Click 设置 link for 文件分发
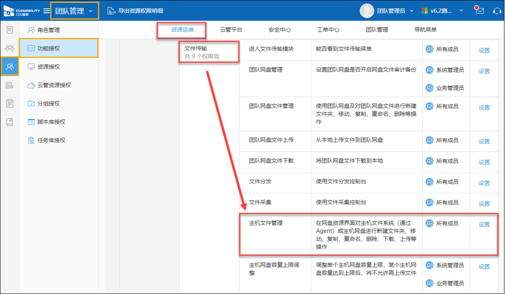 pos(484,183)
